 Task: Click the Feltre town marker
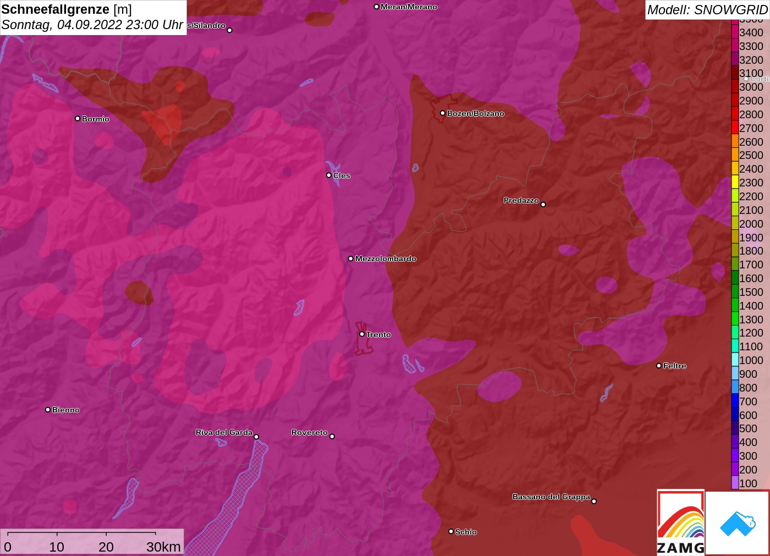pos(659,365)
